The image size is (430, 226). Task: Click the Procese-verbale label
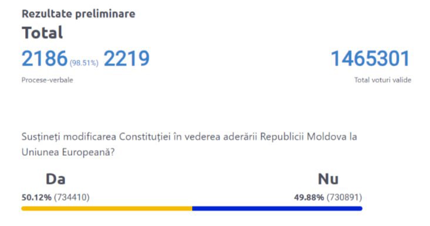pyautogui.click(x=48, y=80)
